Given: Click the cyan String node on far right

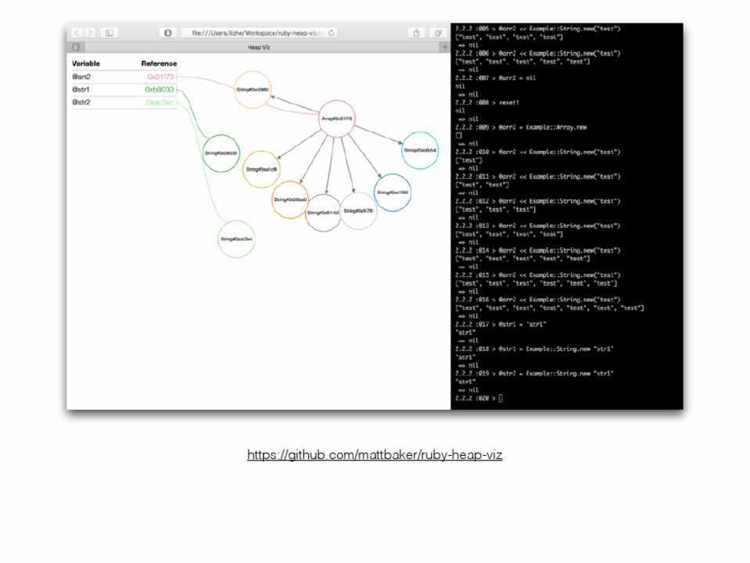Looking at the screenshot, I should click(x=420, y=150).
